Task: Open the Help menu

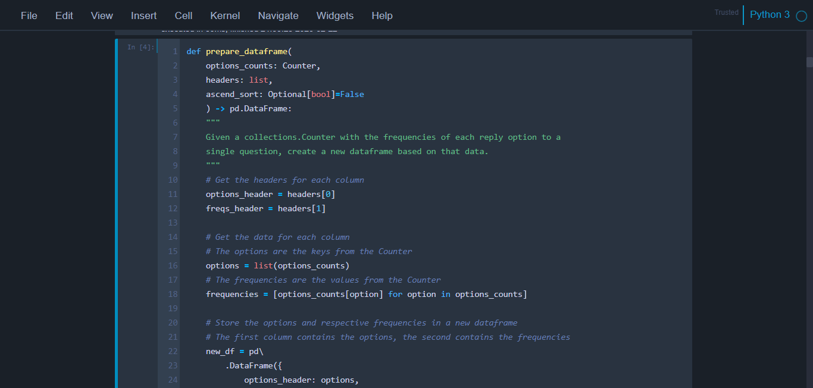Action: [x=382, y=15]
